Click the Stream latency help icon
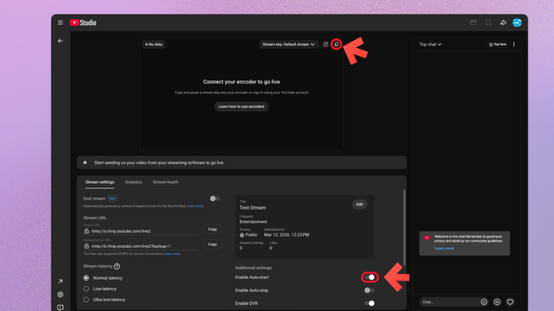 click(117, 266)
